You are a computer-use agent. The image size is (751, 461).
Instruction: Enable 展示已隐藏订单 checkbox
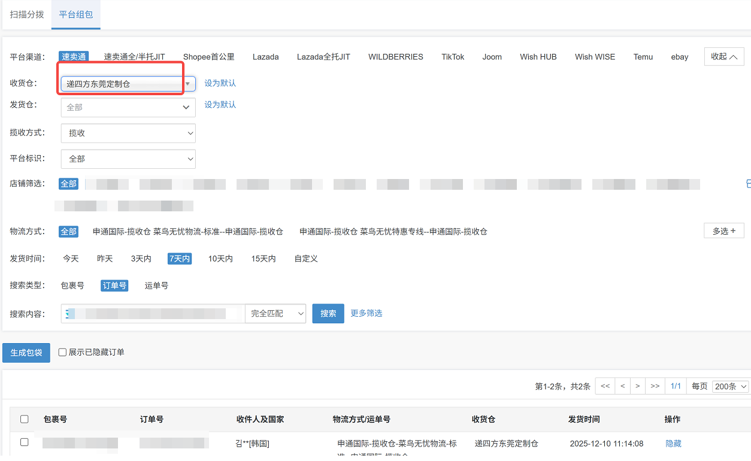tap(62, 353)
